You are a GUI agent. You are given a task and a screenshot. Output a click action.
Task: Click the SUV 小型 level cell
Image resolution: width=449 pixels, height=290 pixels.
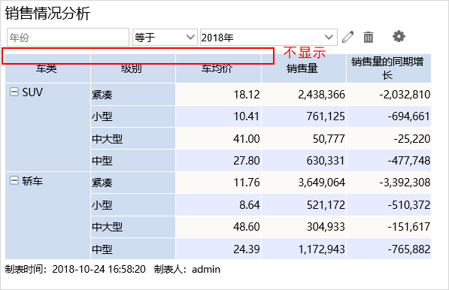(133, 116)
